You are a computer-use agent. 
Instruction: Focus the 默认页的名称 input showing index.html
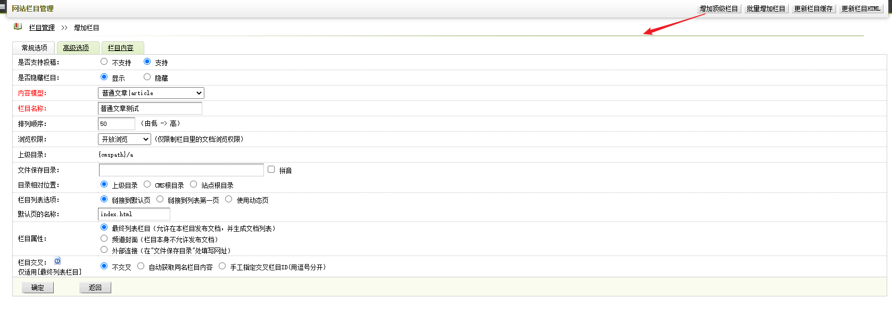134,214
